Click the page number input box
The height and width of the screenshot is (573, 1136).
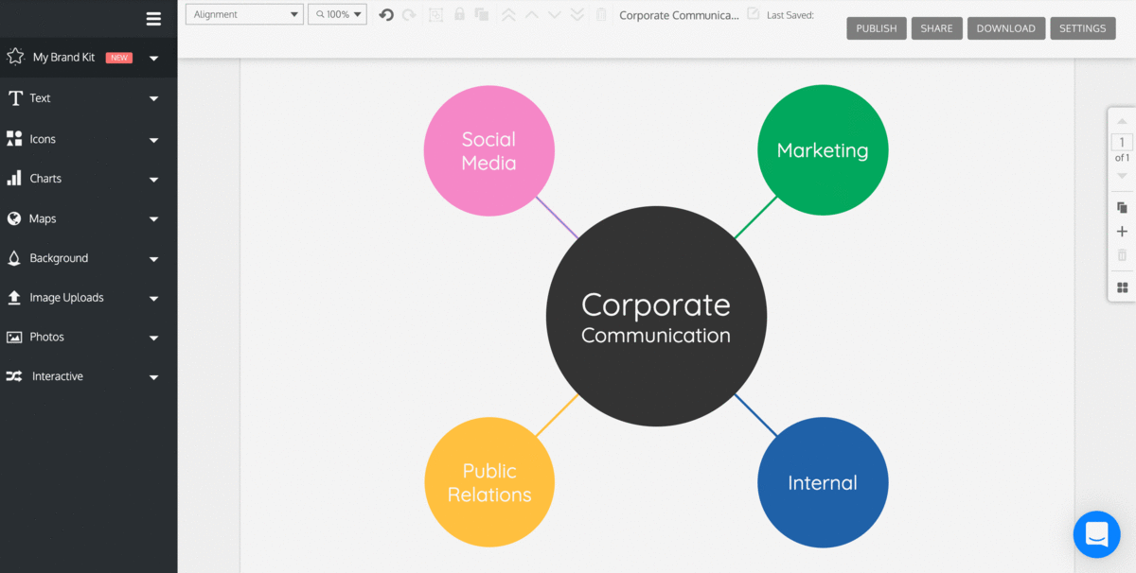click(1122, 143)
